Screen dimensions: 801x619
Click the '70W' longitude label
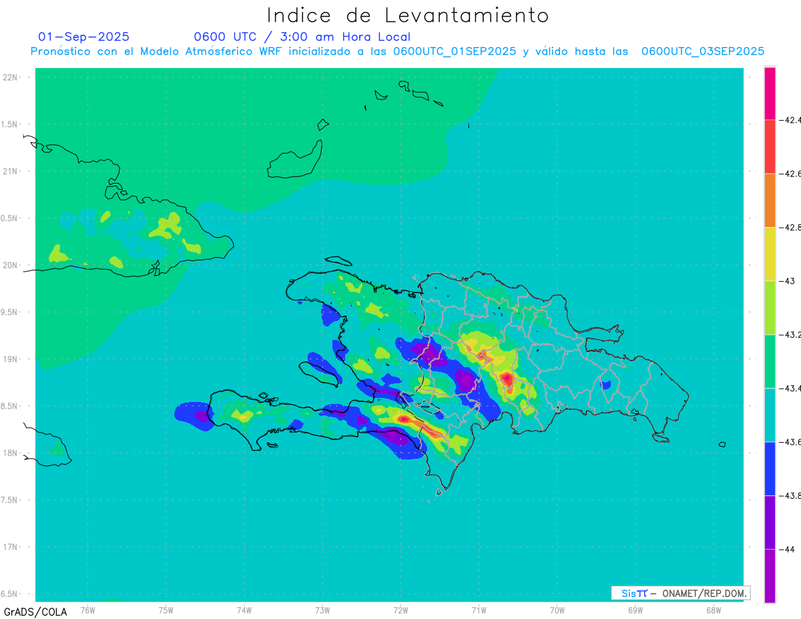(x=557, y=610)
